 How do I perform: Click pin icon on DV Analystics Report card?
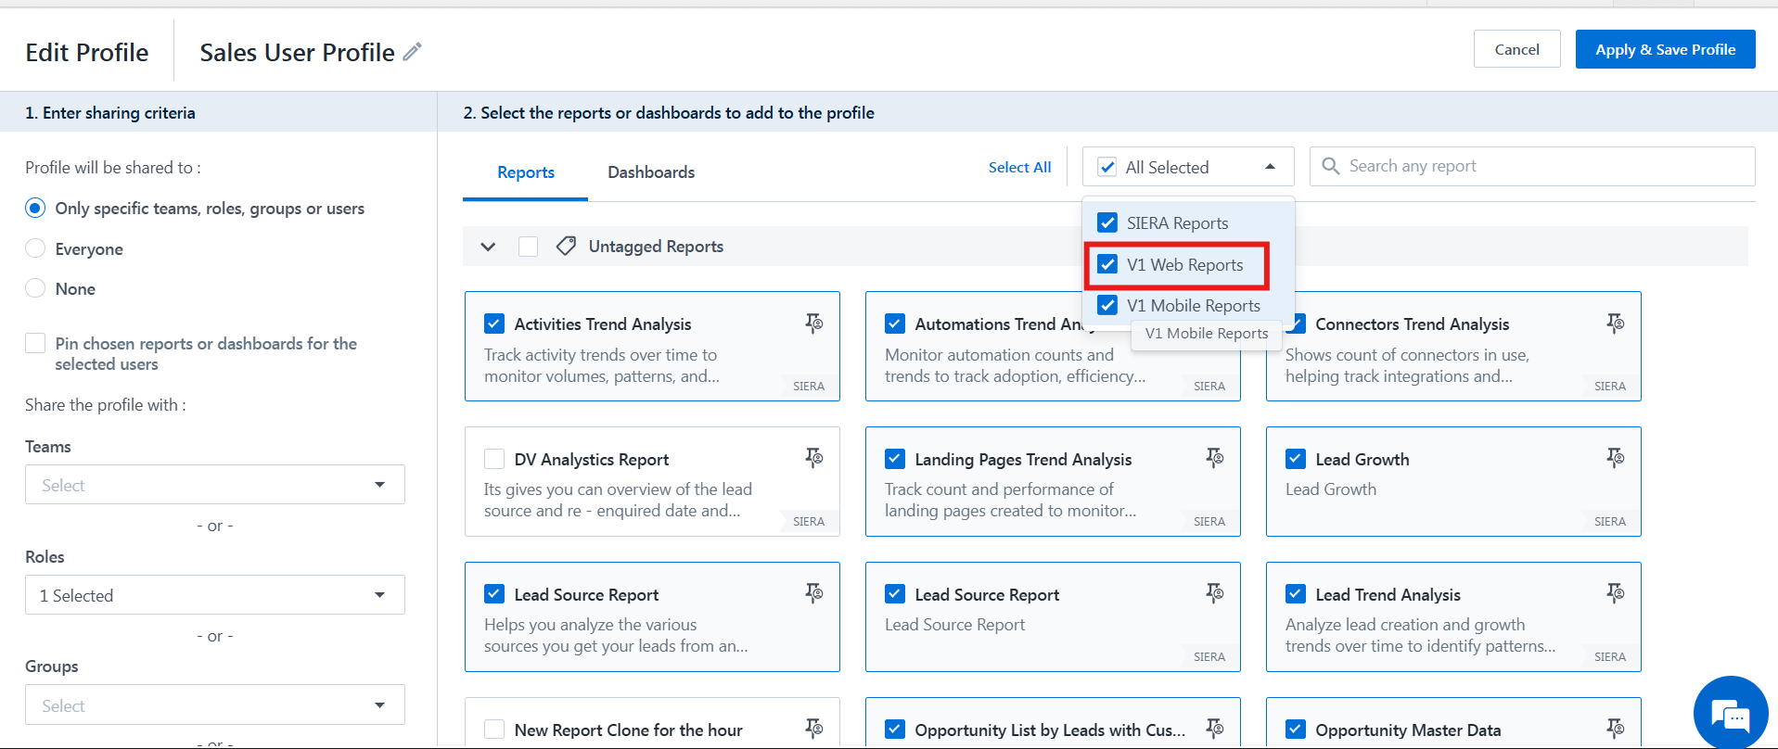click(x=813, y=458)
